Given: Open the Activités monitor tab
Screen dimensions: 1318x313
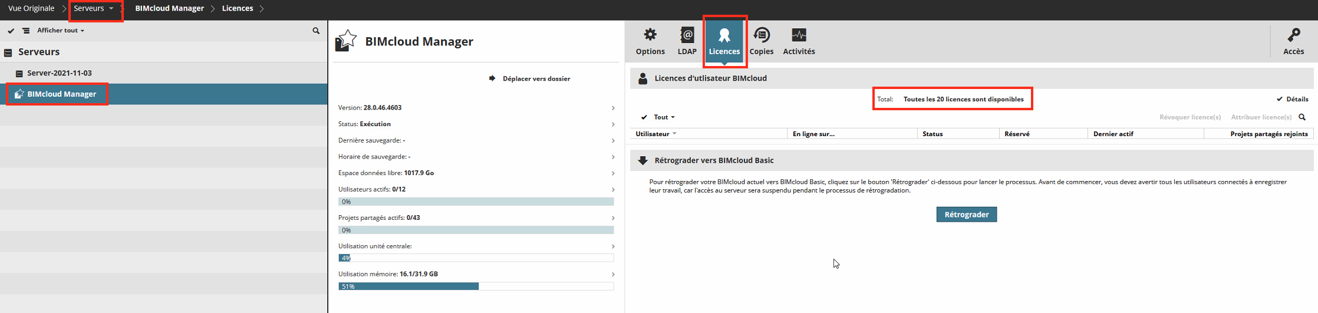Looking at the screenshot, I should (x=799, y=41).
